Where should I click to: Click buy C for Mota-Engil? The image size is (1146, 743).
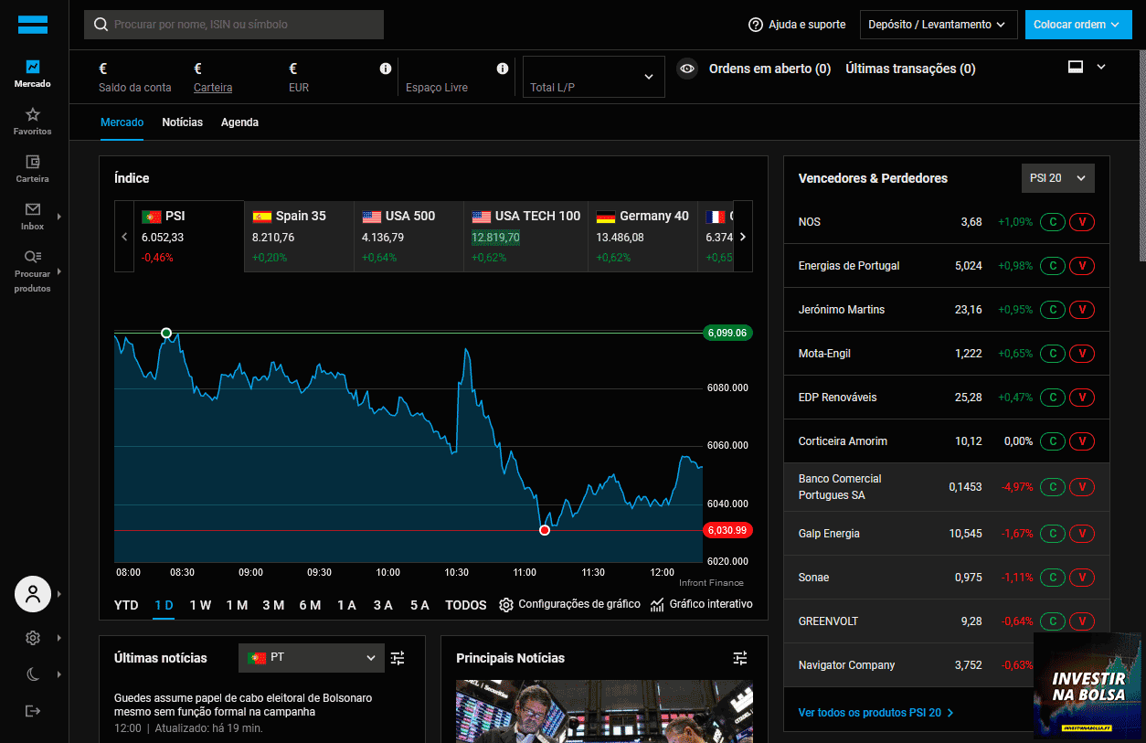click(1053, 354)
